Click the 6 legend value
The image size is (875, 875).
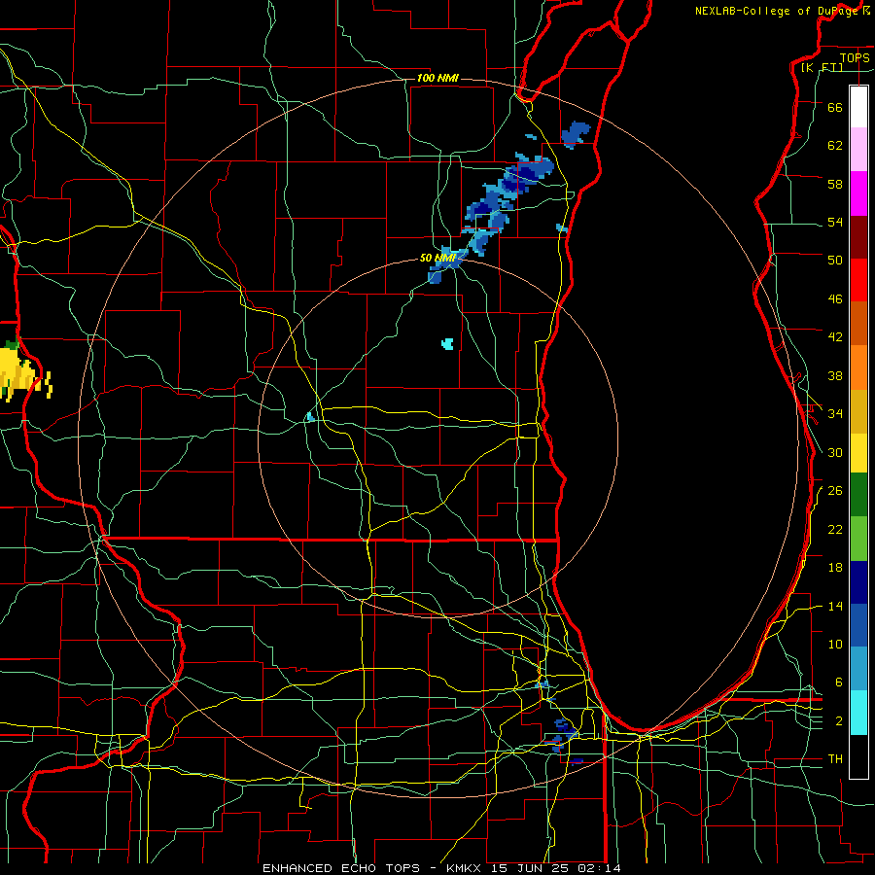[839, 682]
